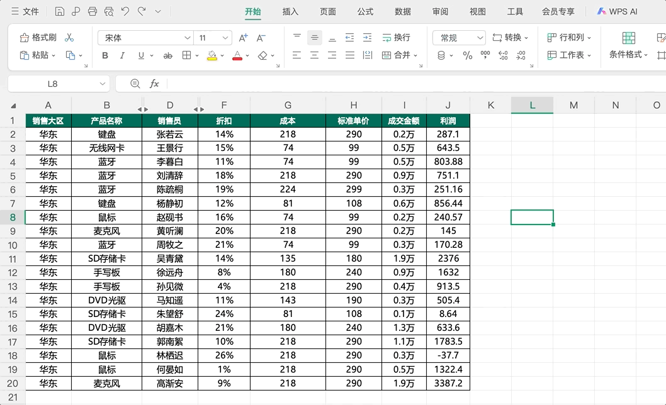Switch to the 页面 tab
The height and width of the screenshot is (405, 666).
[328, 11]
